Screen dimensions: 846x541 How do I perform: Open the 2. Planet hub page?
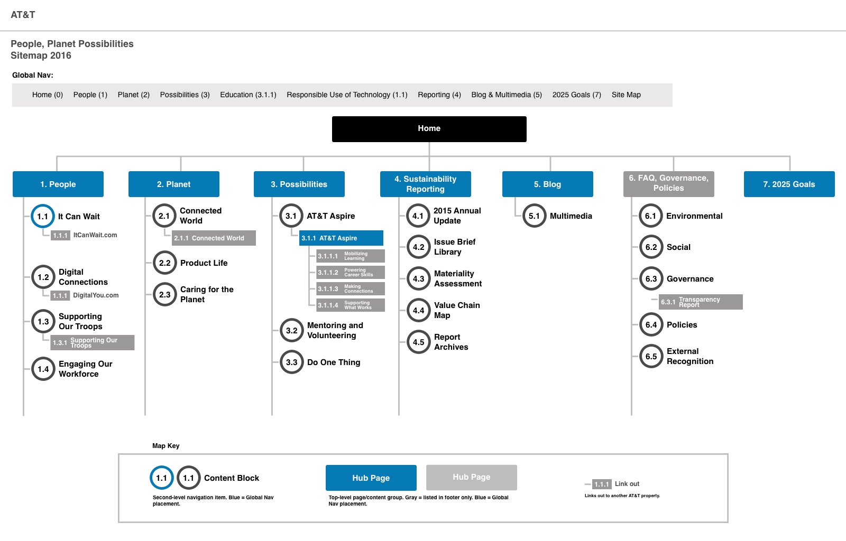(174, 184)
